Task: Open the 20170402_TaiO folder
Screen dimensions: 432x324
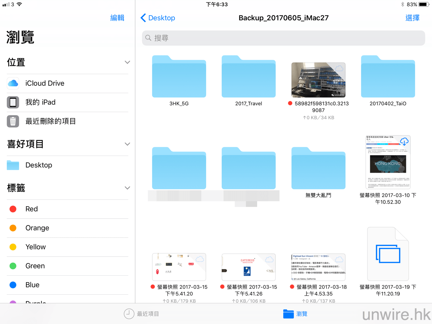Action: click(388, 77)
